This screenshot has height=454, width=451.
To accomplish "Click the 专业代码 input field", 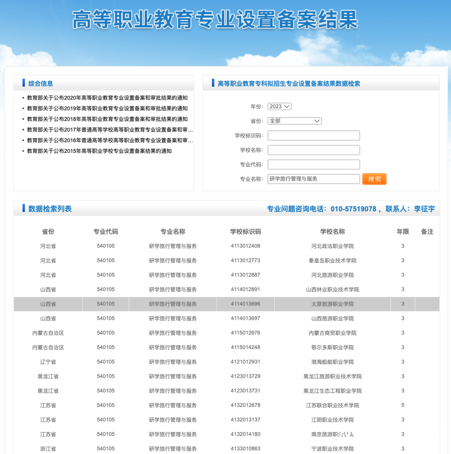I will (313, 164).
